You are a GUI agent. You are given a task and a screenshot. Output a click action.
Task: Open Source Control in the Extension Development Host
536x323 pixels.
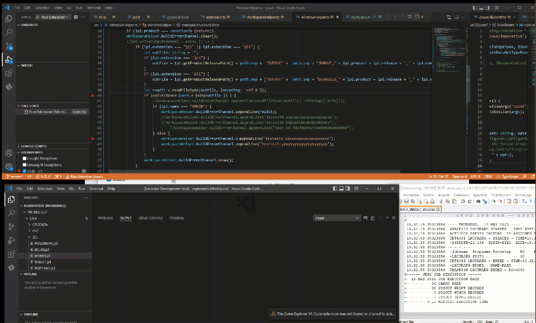(12, 227)
